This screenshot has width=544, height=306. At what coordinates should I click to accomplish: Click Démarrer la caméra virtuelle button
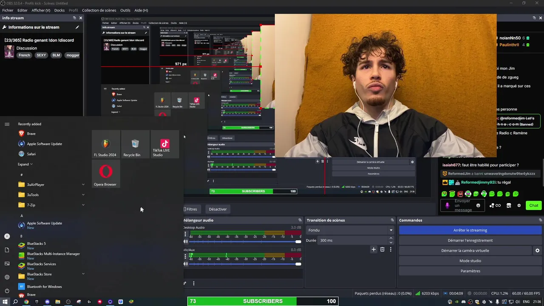pos(465,251)
